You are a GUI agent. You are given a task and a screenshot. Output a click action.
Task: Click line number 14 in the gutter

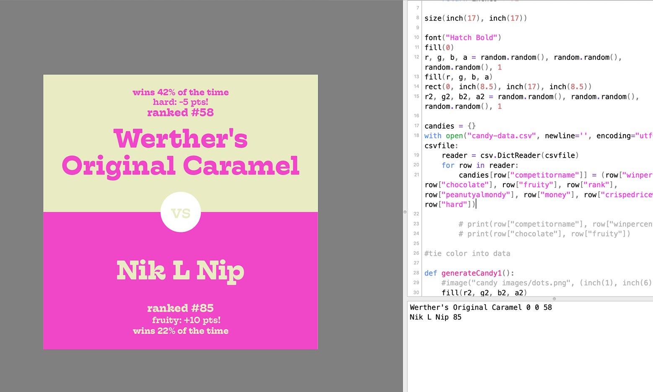point(417,86)
